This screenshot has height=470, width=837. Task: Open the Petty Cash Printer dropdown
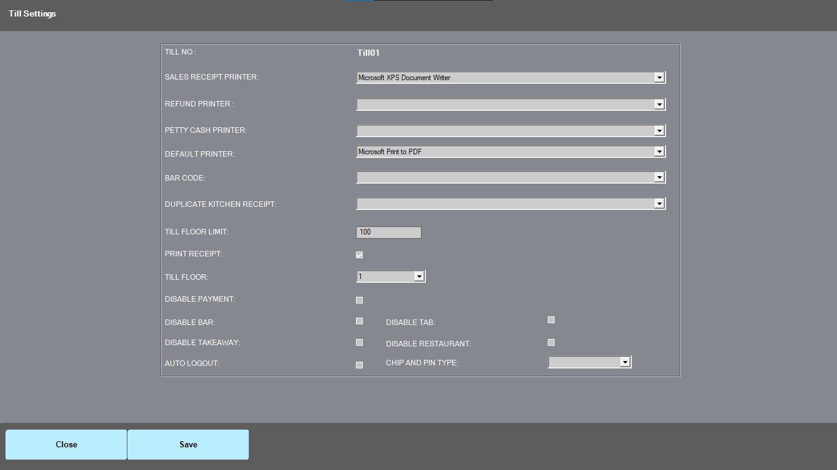pos(659,130)
